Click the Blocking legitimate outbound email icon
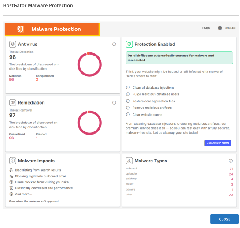Image resolution: width=240 pixels, height=228 pixels. pyautogui.click(x=11, y=176)
